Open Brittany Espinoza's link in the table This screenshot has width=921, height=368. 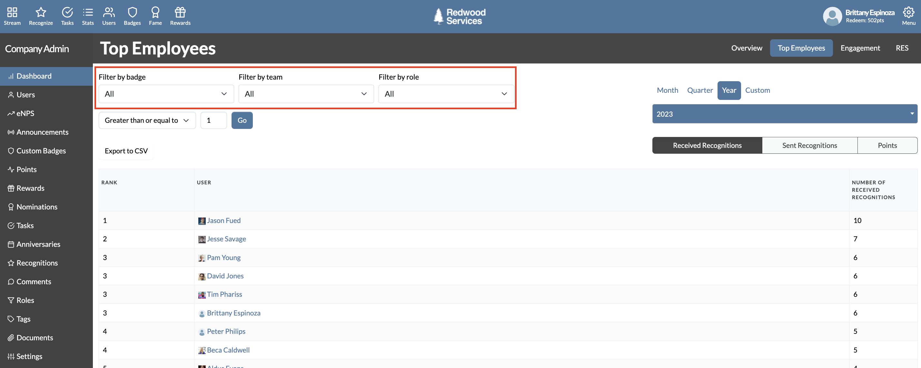coord(233,313)
